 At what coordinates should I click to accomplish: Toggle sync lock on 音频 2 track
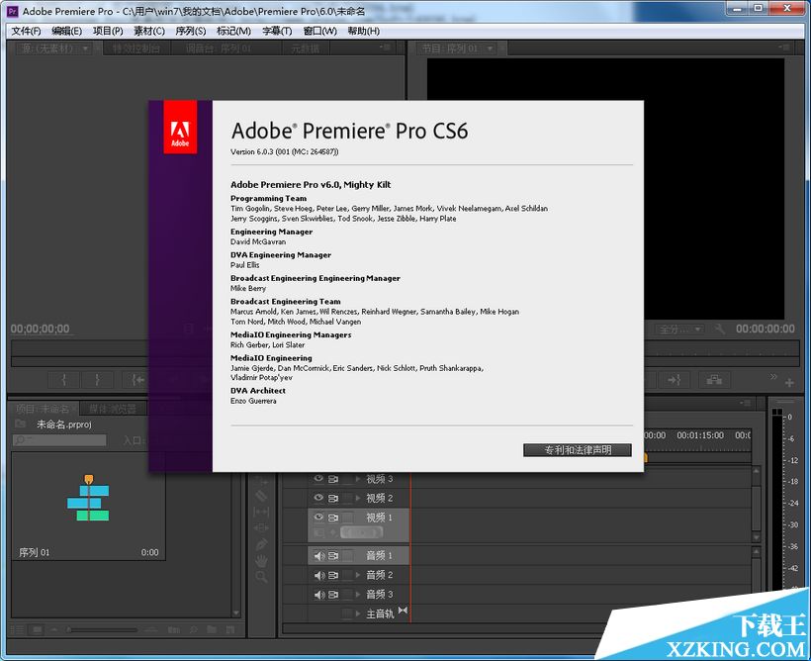pyautogui.click(x=333, y=575)
